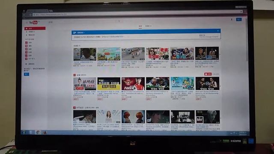The image size is (274, 154).
Task: Click the red Subscribe button for Live
Action: [x=208, y=74]
